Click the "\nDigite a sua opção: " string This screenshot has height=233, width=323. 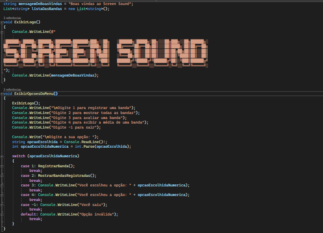tap(68, 137)
